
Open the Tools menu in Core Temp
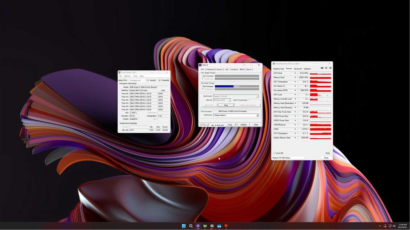click(x=135, y=76)
